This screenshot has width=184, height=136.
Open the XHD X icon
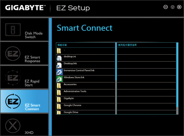tap(13, 126)
